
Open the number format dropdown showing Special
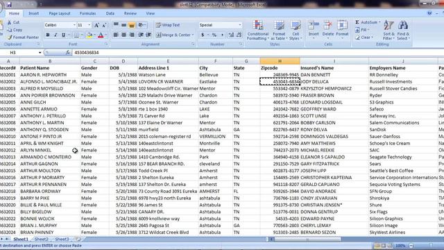point(240,25)
